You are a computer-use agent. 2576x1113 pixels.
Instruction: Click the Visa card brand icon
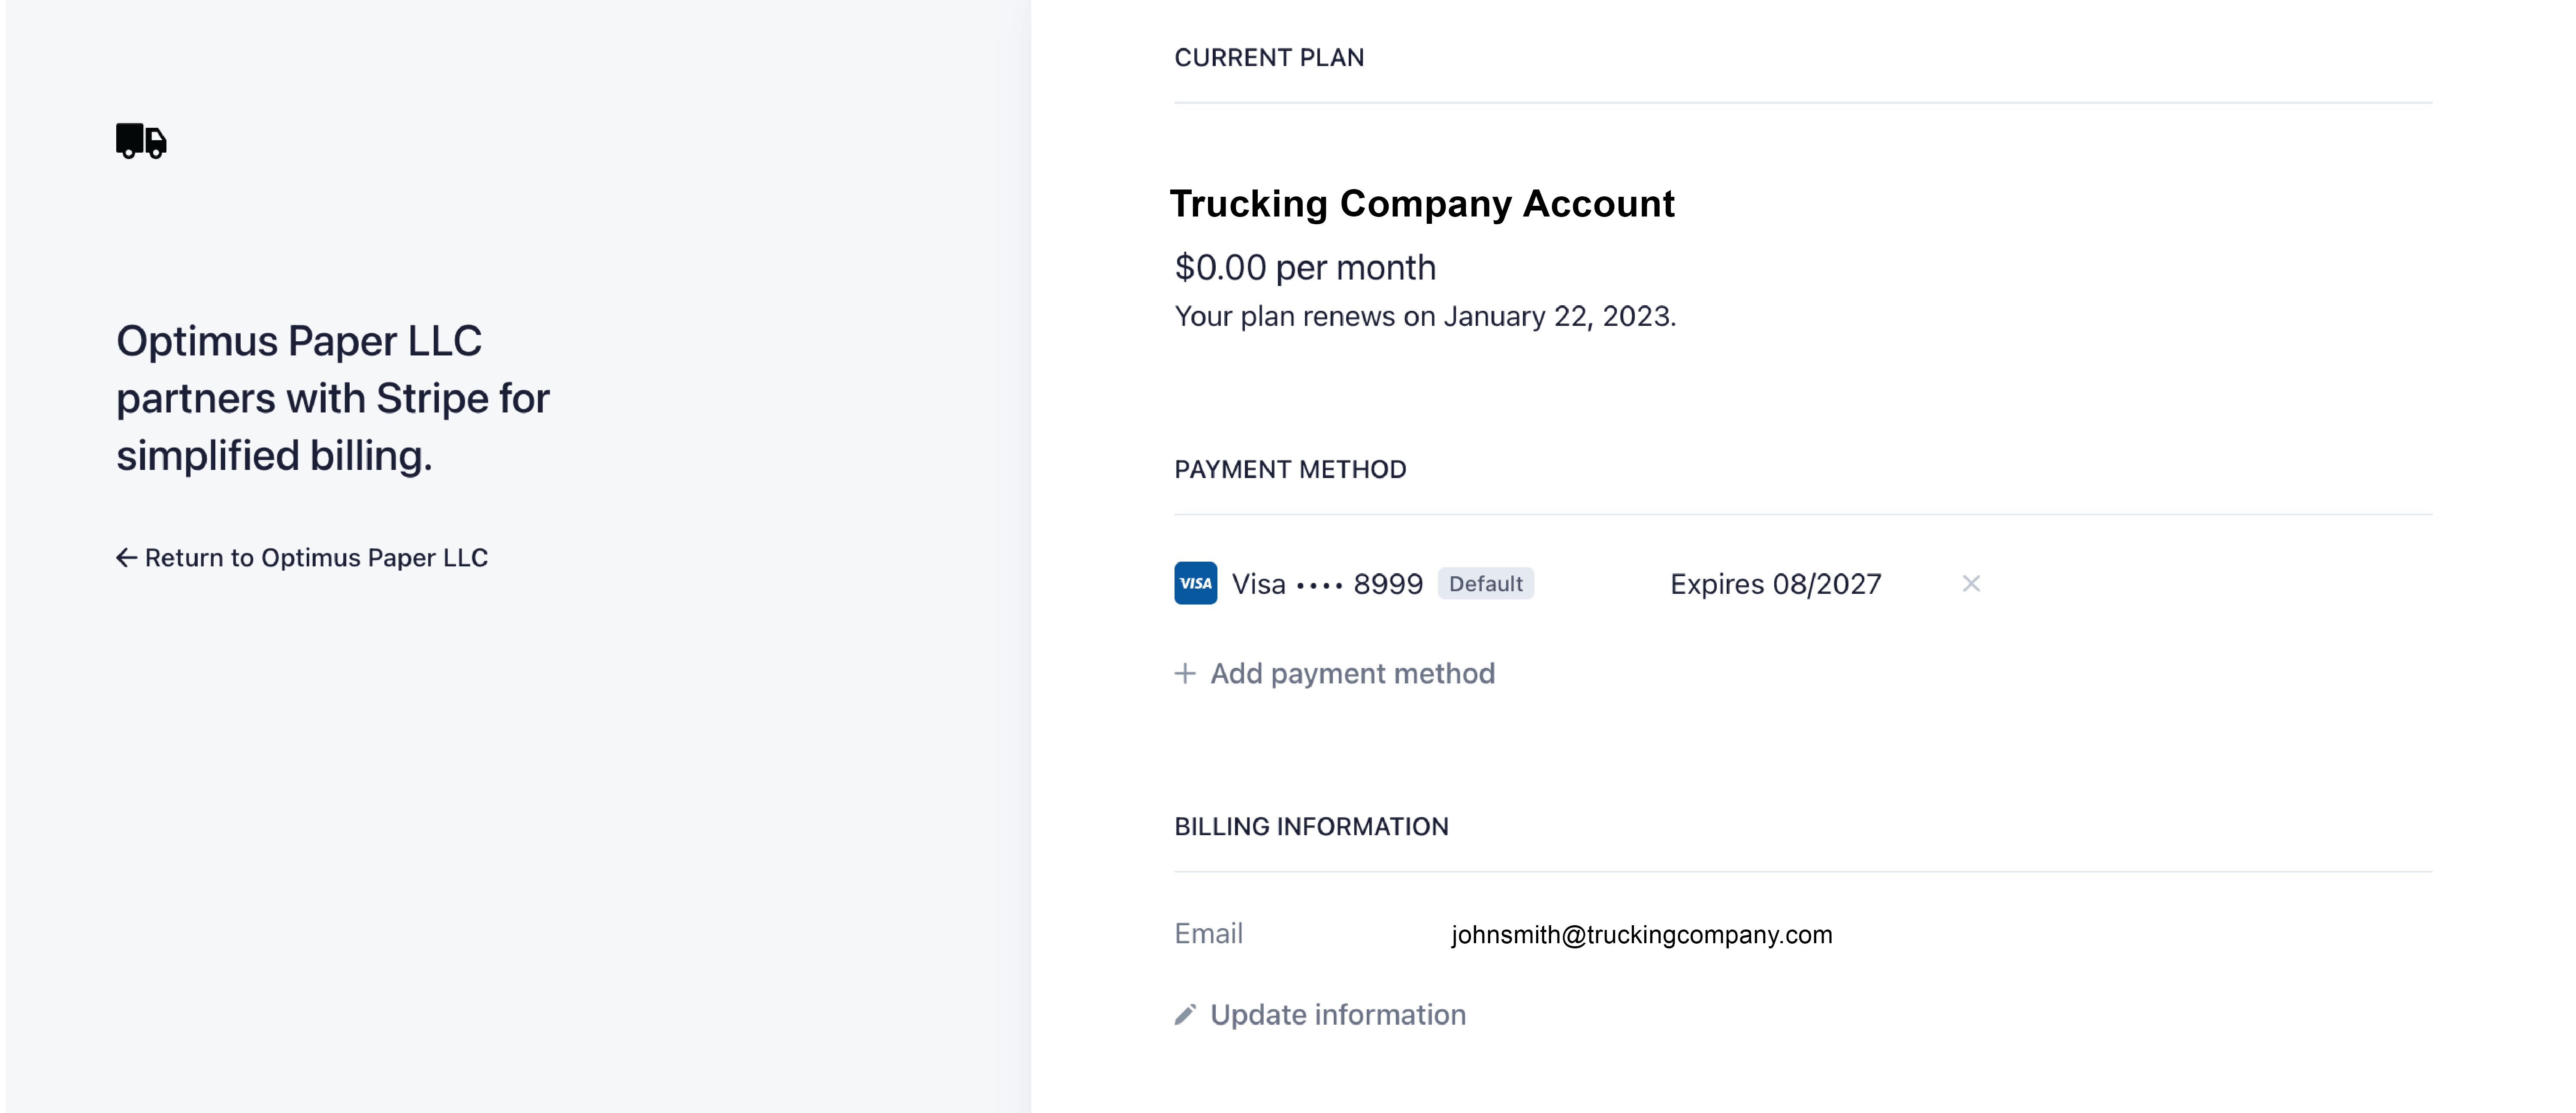tap(1195, 584)
